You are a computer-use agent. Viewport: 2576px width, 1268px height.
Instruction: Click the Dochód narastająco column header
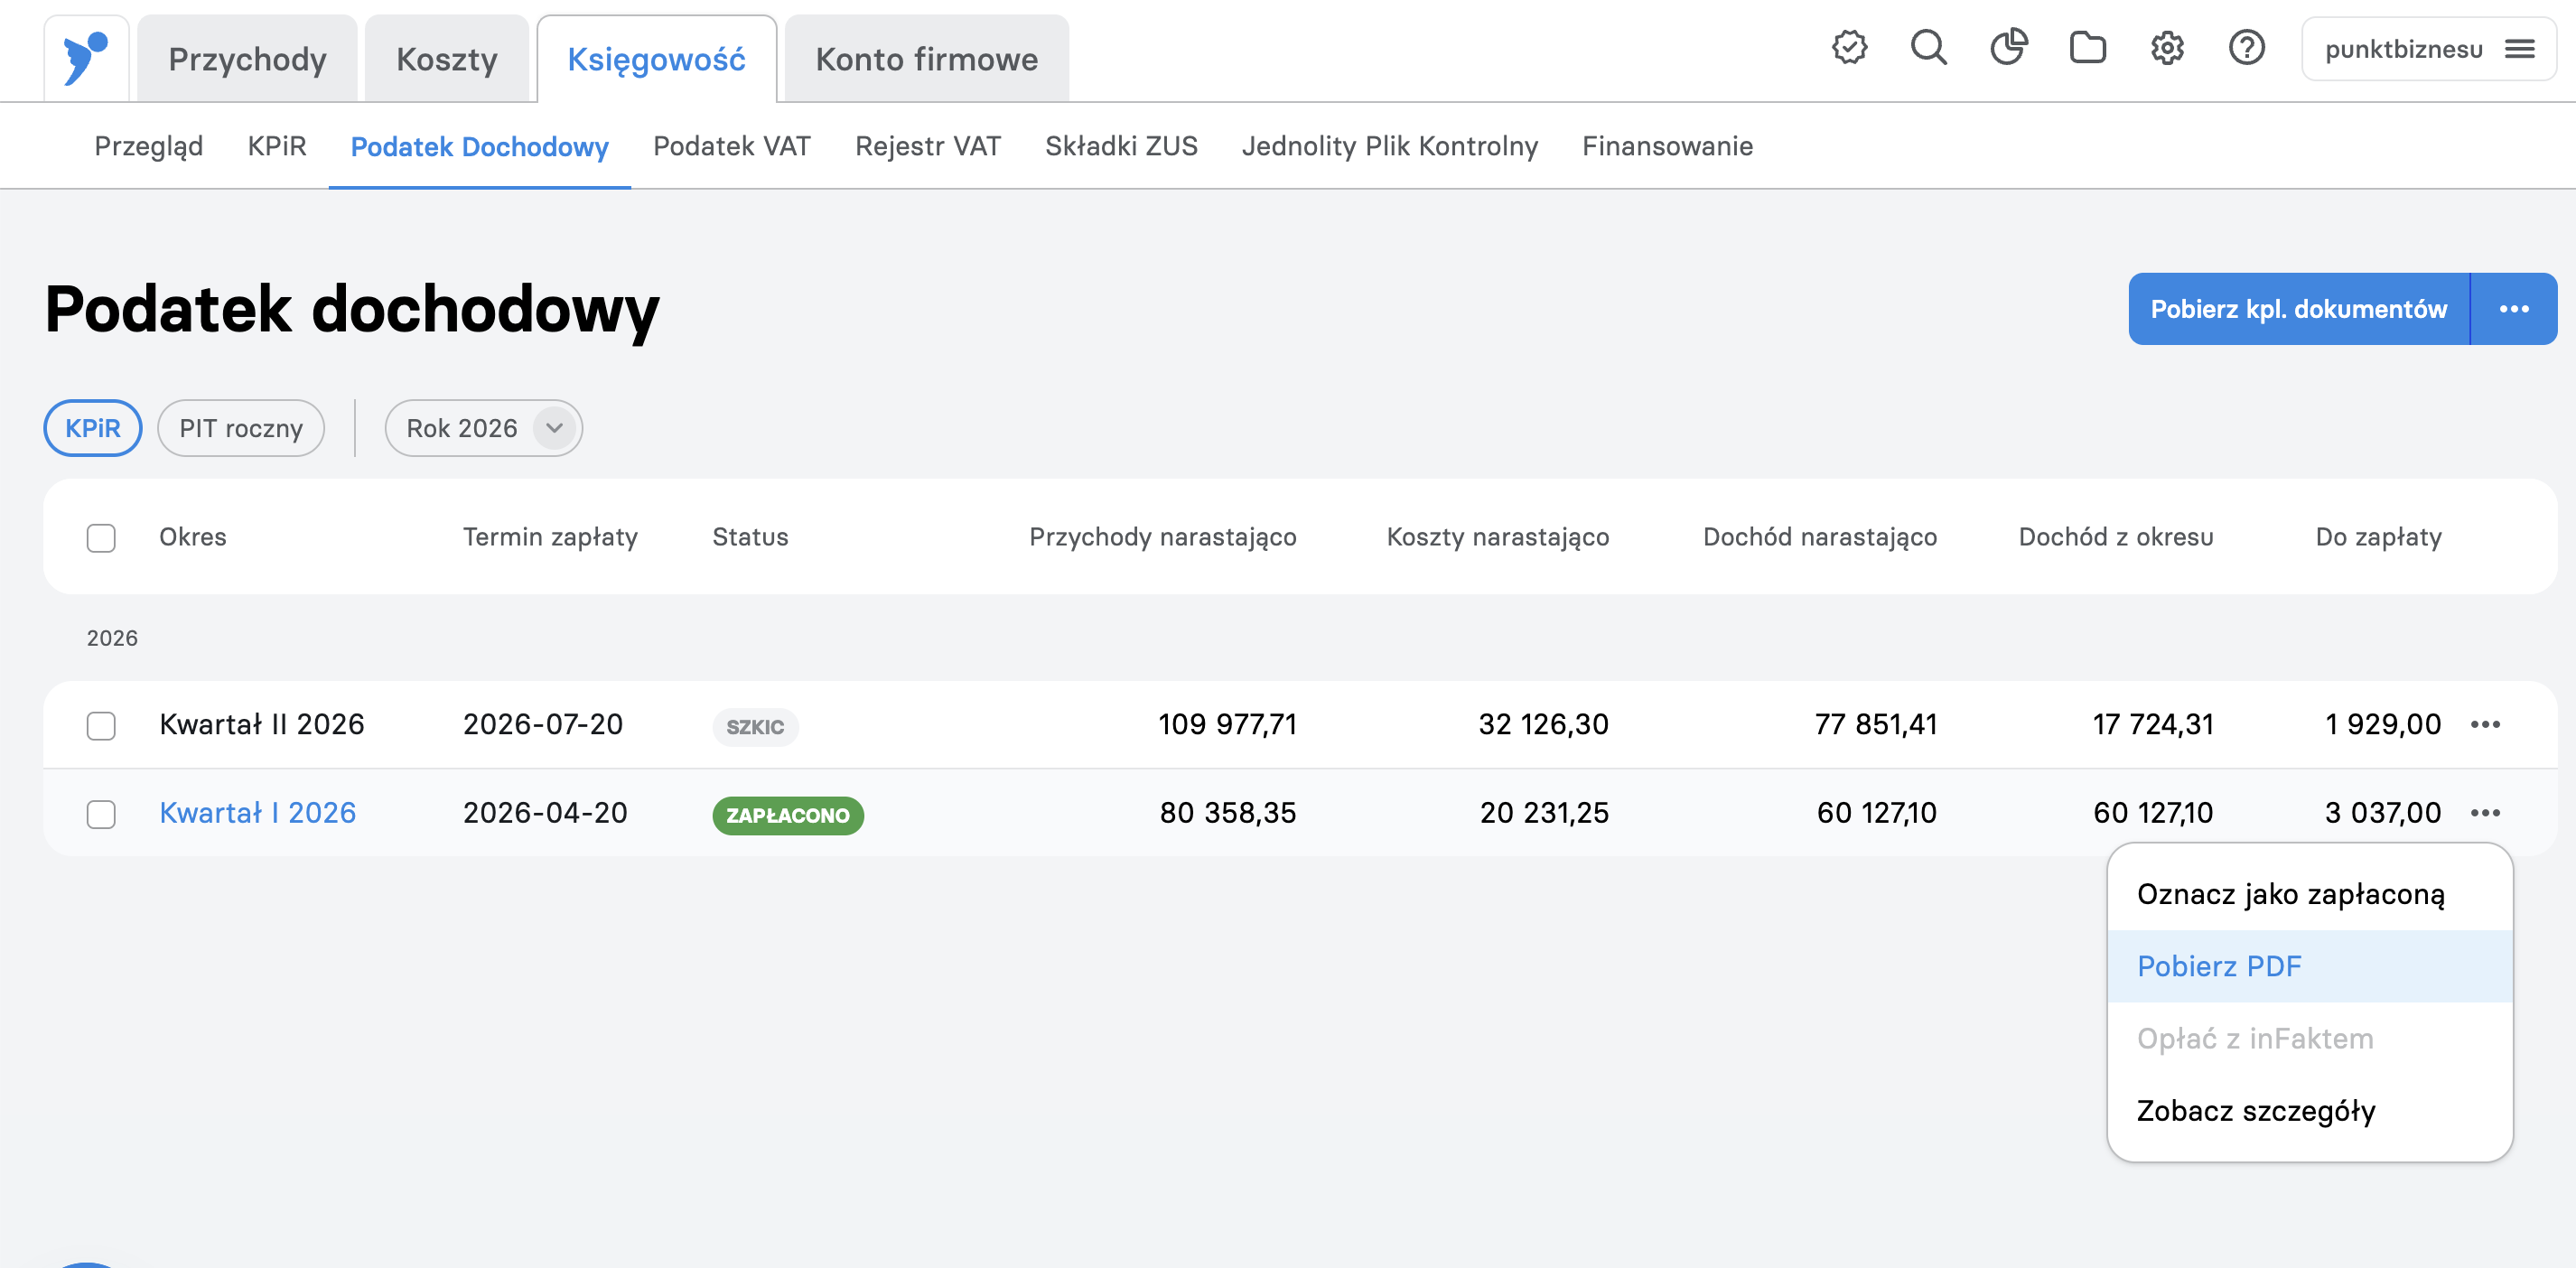point(1820,537)
